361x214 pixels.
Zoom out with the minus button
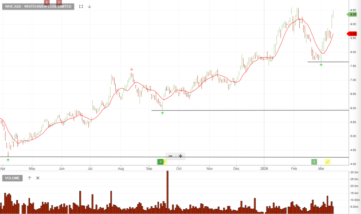point(171,156)
